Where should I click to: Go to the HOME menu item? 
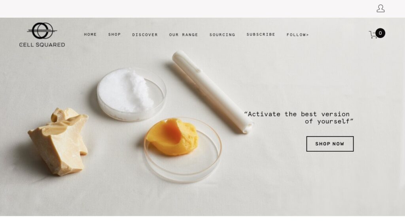click(x=90, y=35)
